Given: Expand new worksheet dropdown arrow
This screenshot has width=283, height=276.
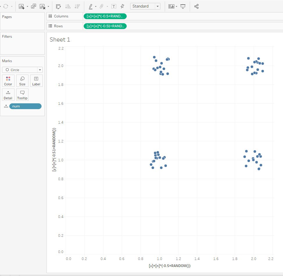Looking at the screenshot, I should (27, 6).
